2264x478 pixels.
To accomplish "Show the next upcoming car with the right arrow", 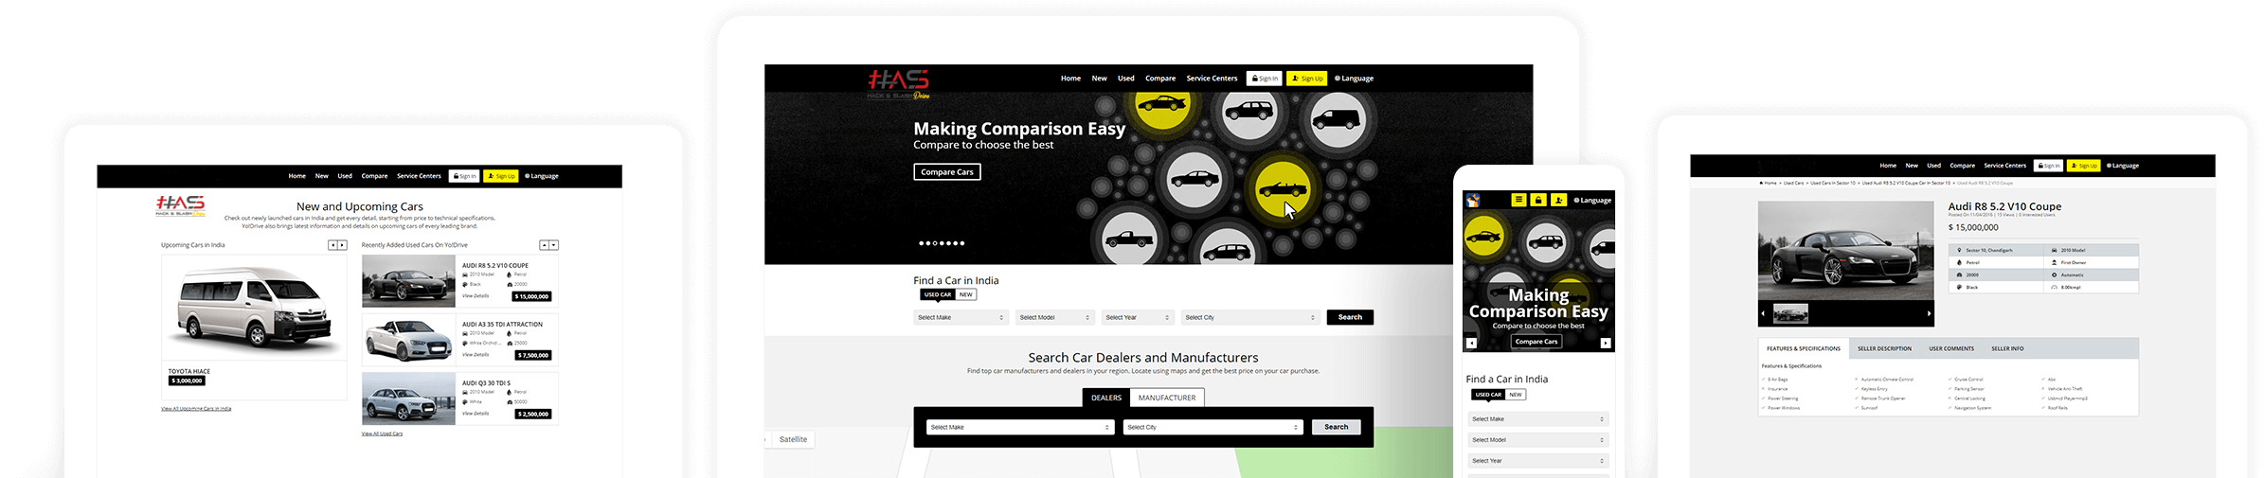I will click(x=342, y=245).
